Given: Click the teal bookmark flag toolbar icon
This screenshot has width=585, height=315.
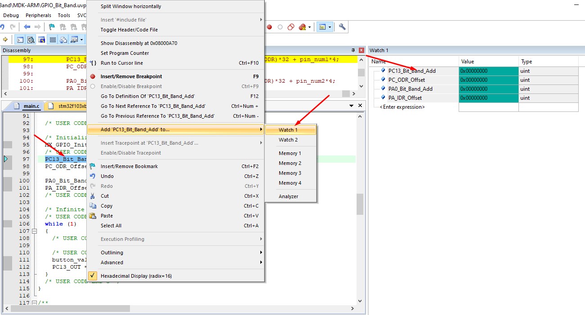Looking at the screenshot, I should click(52, 27).
